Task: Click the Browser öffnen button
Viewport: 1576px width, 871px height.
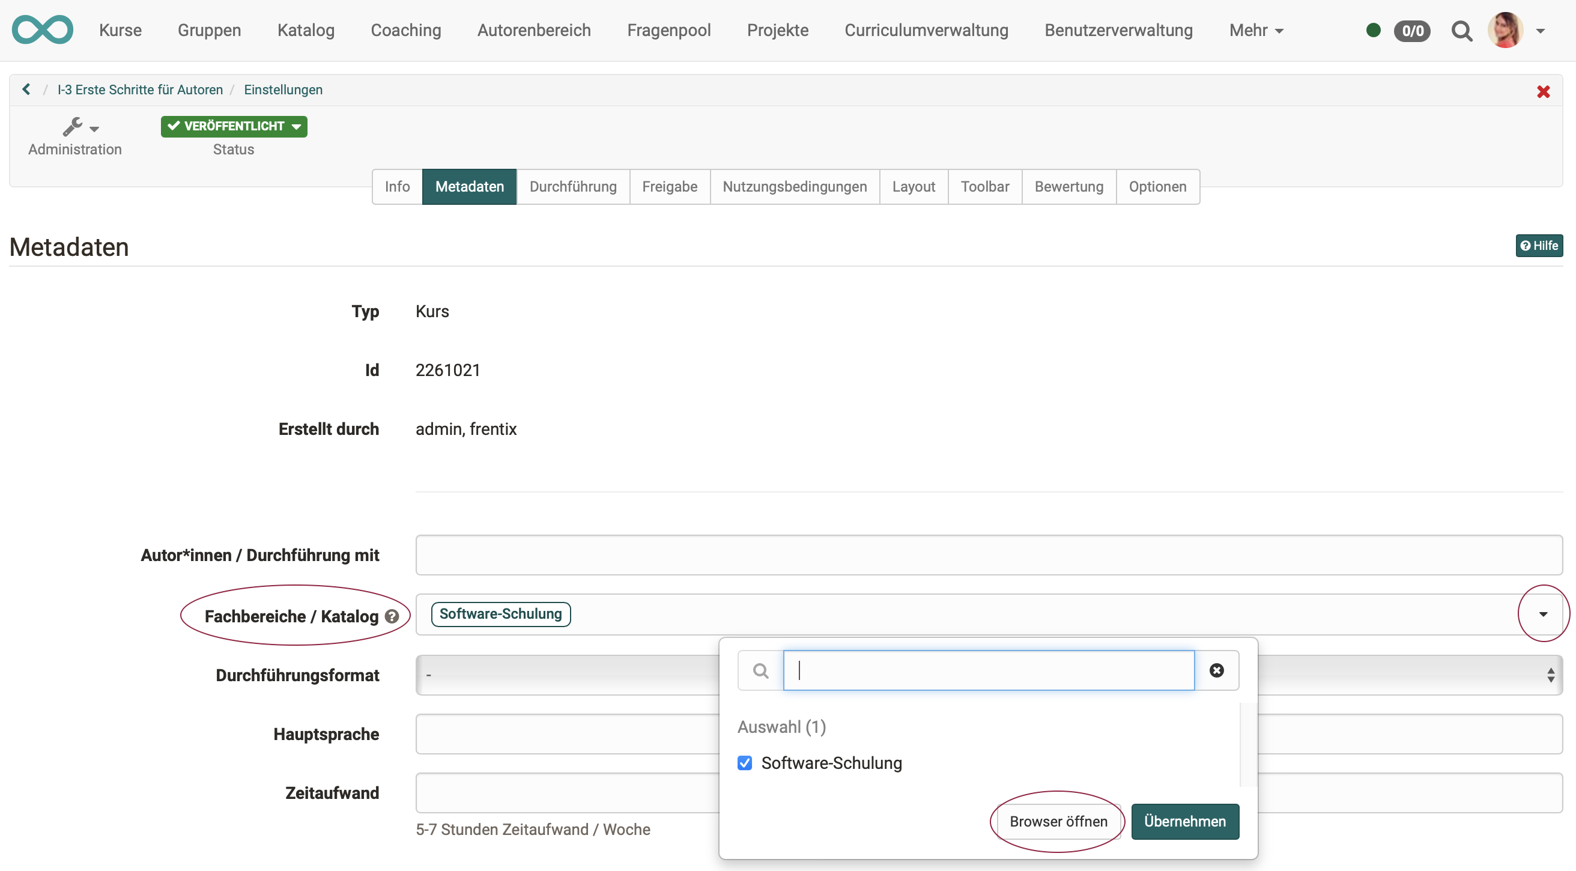Action: pyautogui.click(x=1058, y=821)
